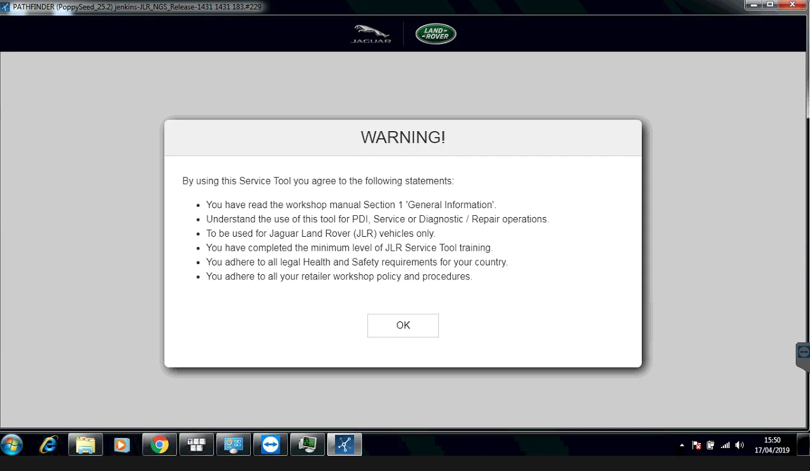
Task: Open the on-screen keyboard grid icon in the taskbar
Action: tap(196, 444)
